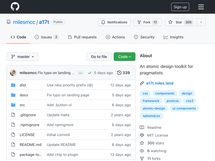Open the GitHub home logo
This screenshot has height=161, width=215.
point(15,6)
